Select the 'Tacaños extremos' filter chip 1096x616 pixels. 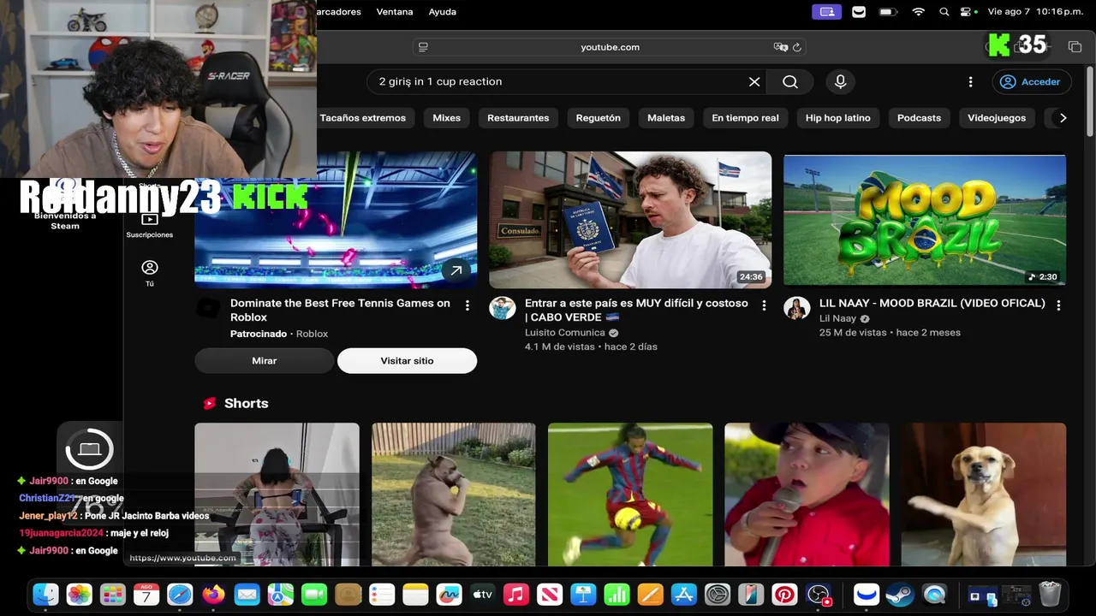click(363, 118)
